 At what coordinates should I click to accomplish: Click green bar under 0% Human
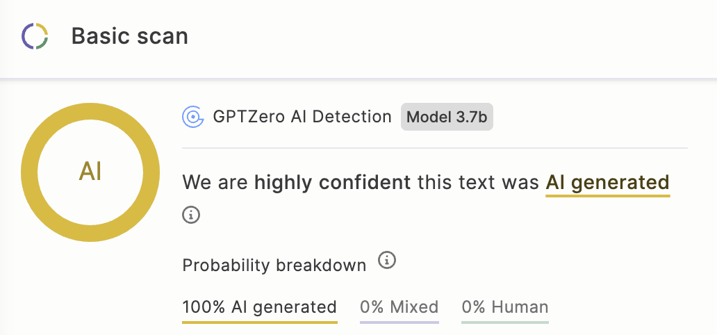coord(505,322)
